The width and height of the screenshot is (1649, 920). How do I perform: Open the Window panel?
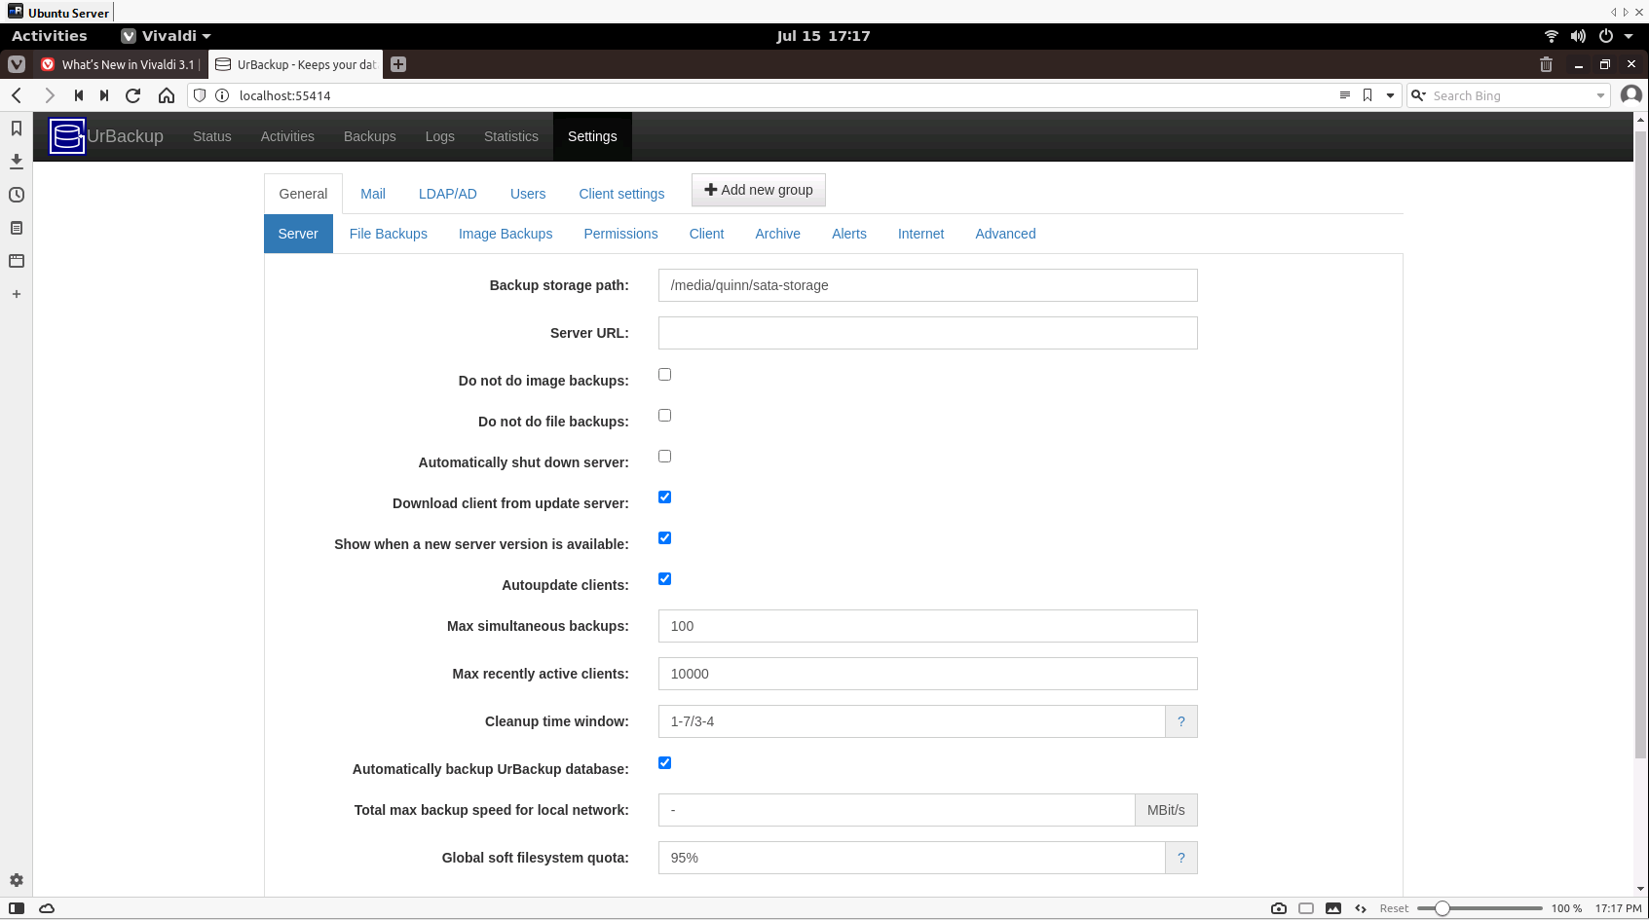(x=16, y=261)
